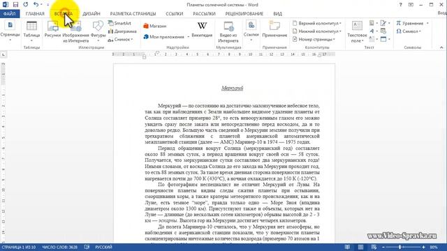Collapse the ribbon with the chevron
Viewport: 447px width, 251px height.
(441, 47)
